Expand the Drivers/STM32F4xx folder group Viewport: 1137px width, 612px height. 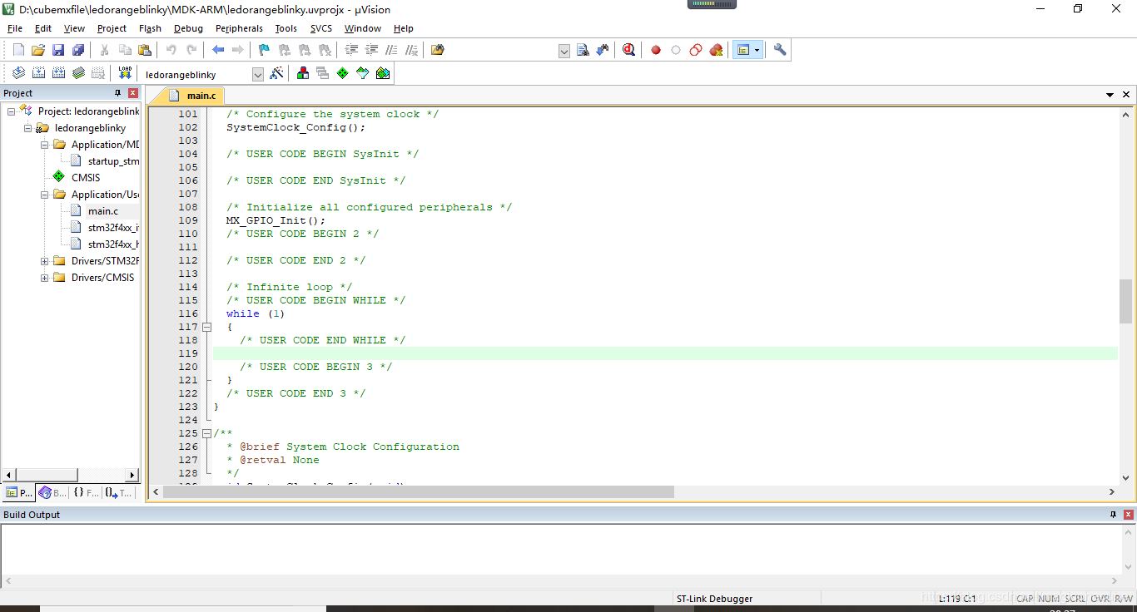click(45, 261)
